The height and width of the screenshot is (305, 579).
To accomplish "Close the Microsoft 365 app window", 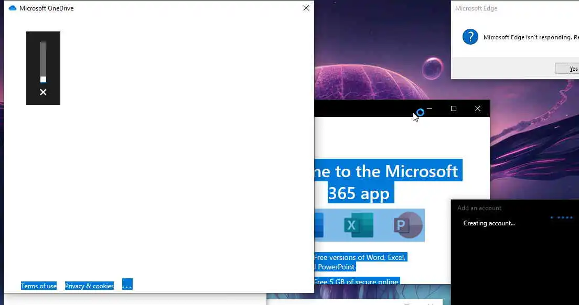I will click(477, 108).
